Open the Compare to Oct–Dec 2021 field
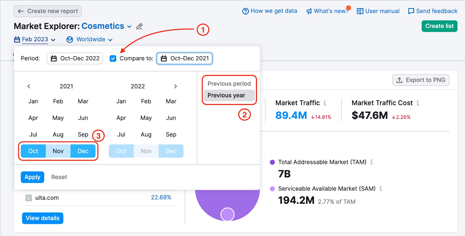Image resolution: width=465 pixels, height=236 pixels. [x=185, y=58]
